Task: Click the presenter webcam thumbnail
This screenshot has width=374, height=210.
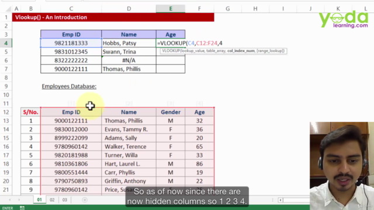Action: pos(342,166)
